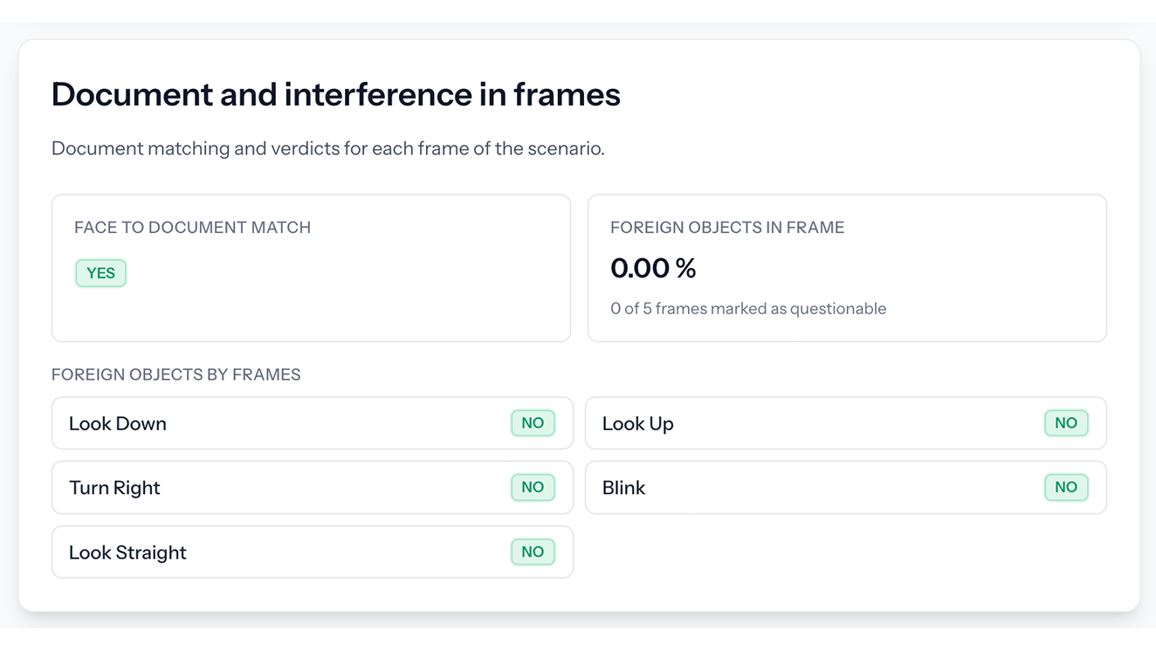Click the Face To Document Match label
Image resolution: width=1156 pixels, height=651 pixels.
click(x=192, y=228)
